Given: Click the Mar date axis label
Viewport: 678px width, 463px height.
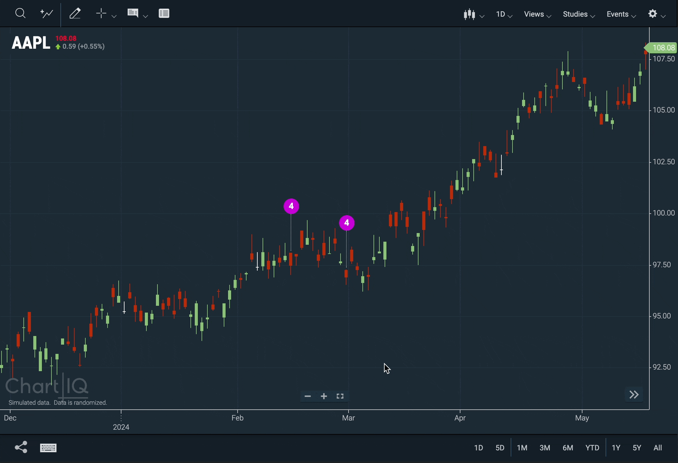Looking at the screenshot, I should [349, 418].
